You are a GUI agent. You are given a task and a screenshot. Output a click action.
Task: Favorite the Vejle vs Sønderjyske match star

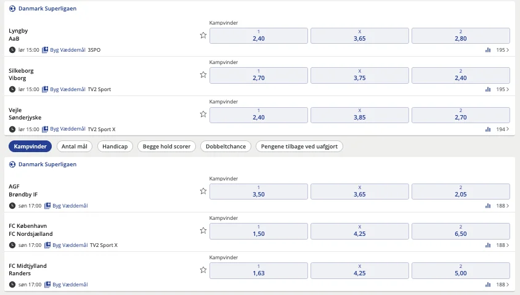point(203,114)
